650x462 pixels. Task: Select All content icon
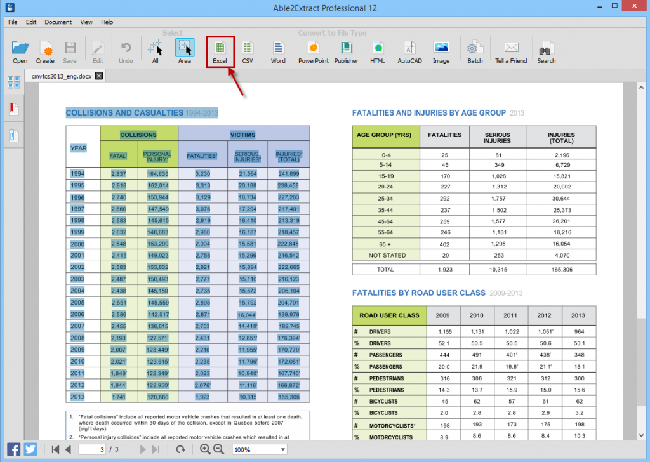pos(155,51)
